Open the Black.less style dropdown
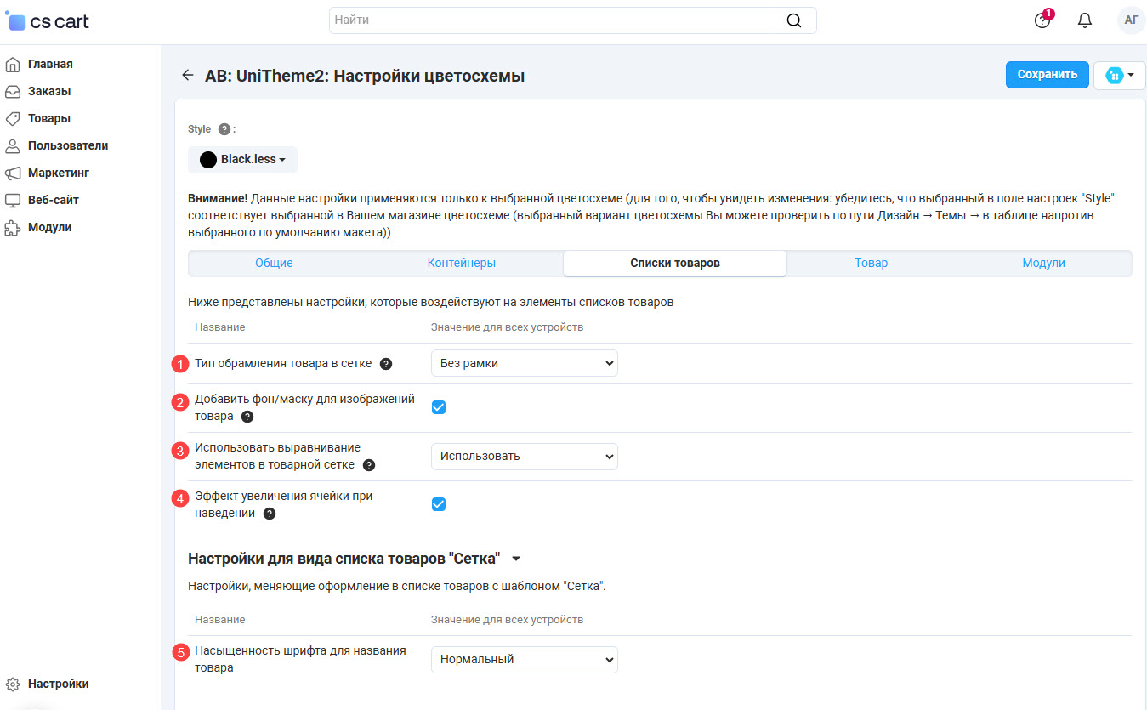 (242, 160)
